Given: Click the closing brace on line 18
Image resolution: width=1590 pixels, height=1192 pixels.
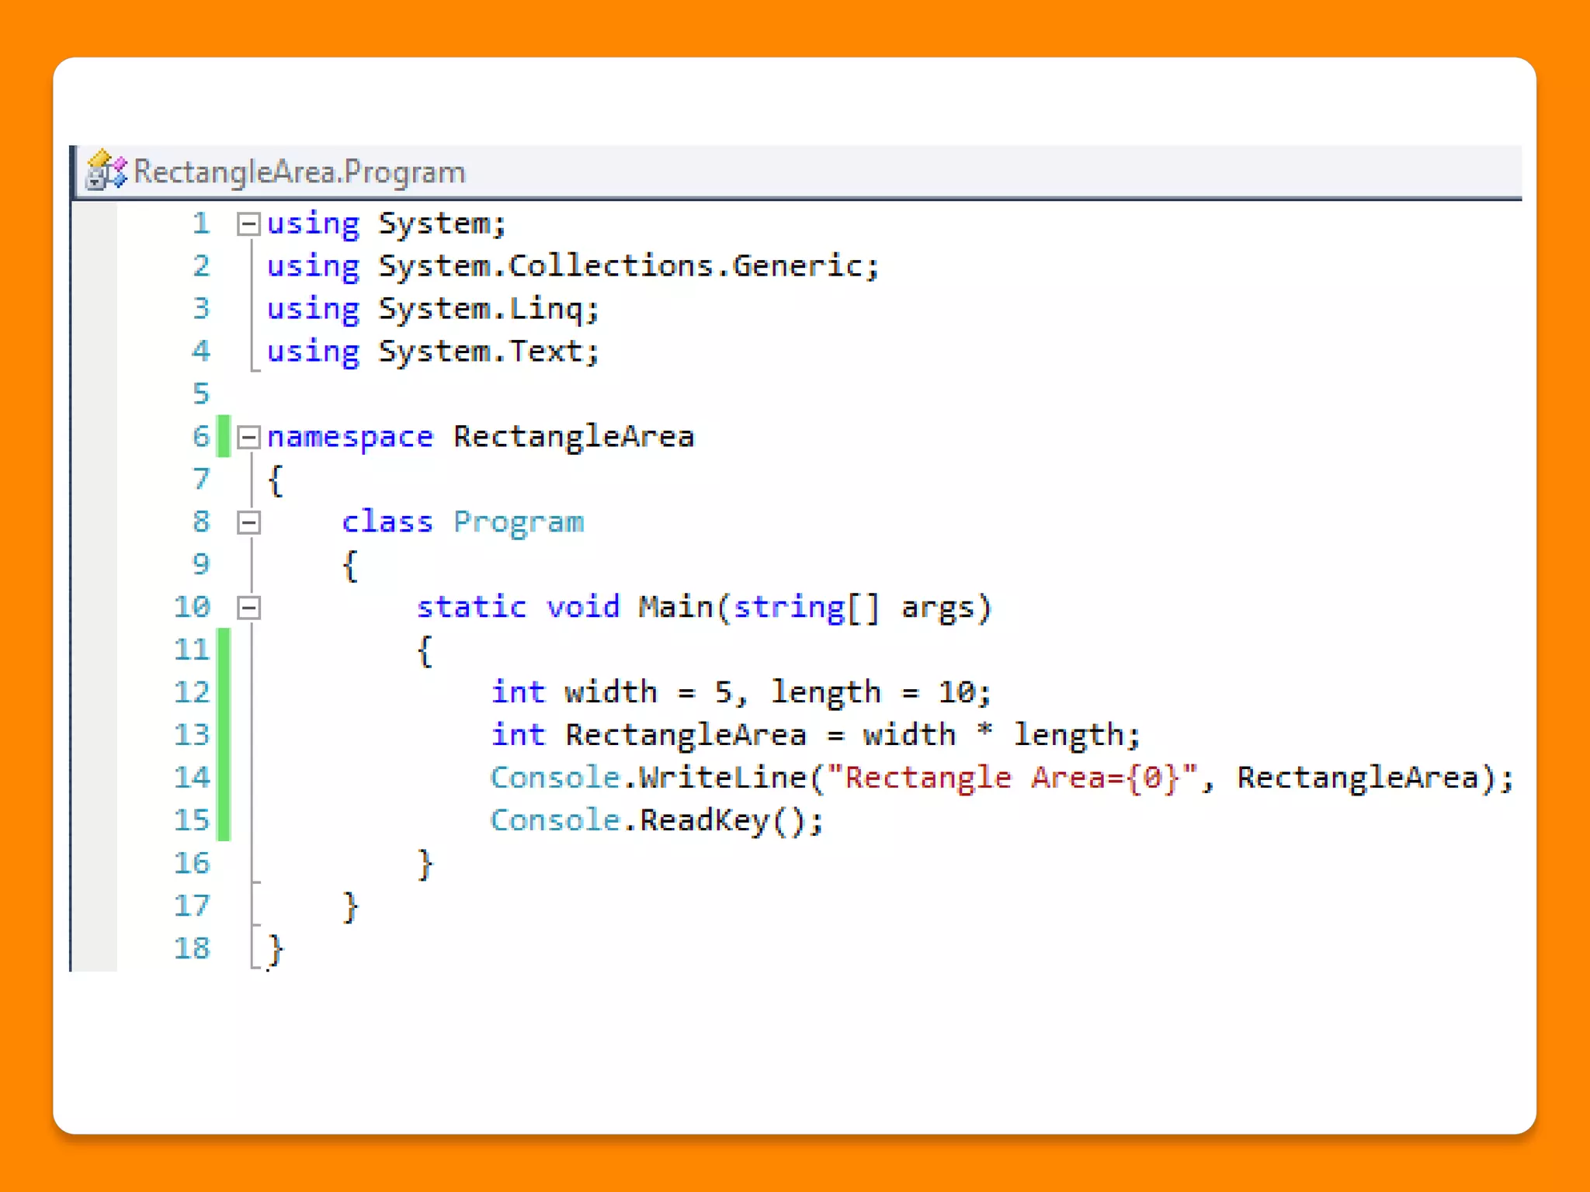Looking at the screenshot, I should [276, 950].
